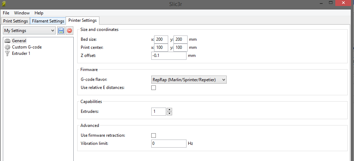Screen dimensions: 354x161
Task: Click the General printer icon in sidebar
Action: [x=7, y=41]
